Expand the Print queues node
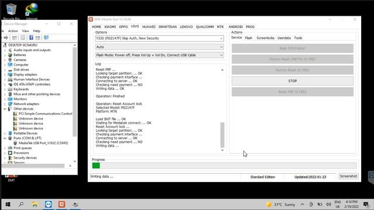 tap(5, 148)
